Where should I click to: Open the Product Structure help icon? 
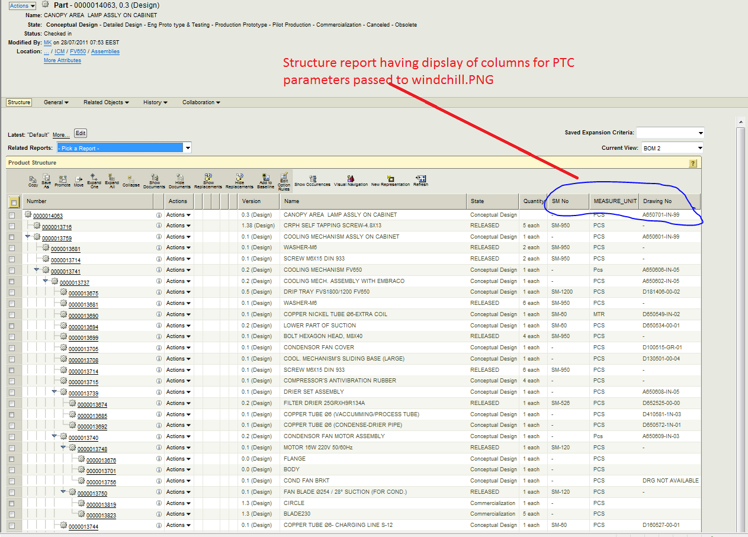693,163
